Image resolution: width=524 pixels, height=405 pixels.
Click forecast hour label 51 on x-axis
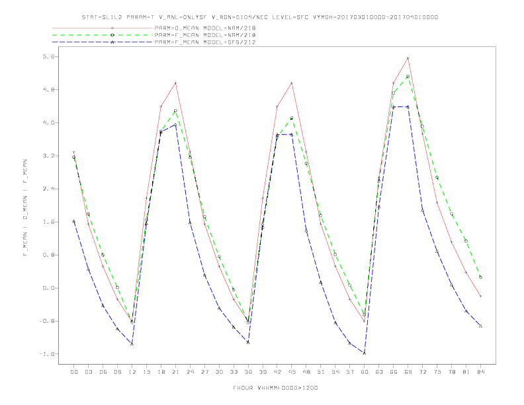click(x=321, y=373)
